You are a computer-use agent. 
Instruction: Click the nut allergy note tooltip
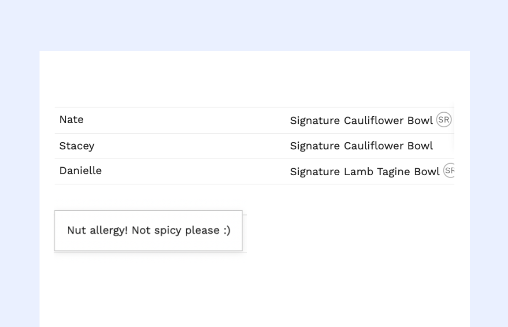click(x=149, y=231)
